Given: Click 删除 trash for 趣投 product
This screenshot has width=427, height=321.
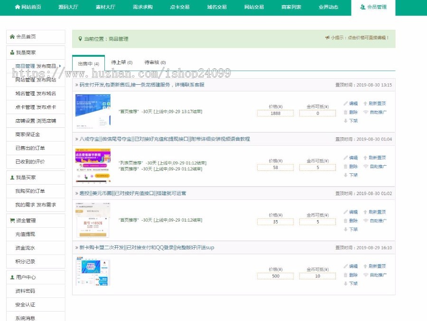Looking at the screenshot, I should coord(351,221).
